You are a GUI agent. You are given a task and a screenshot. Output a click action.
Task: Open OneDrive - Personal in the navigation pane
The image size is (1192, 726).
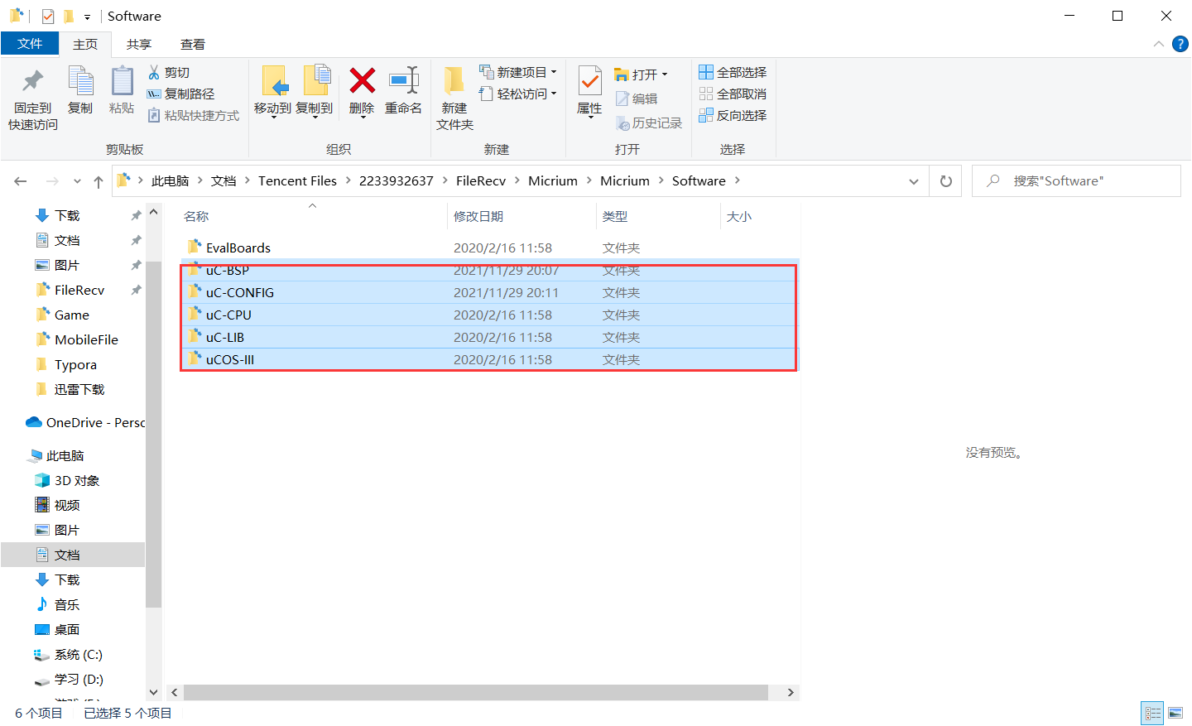pyautogui.click(x=85, y=422)
